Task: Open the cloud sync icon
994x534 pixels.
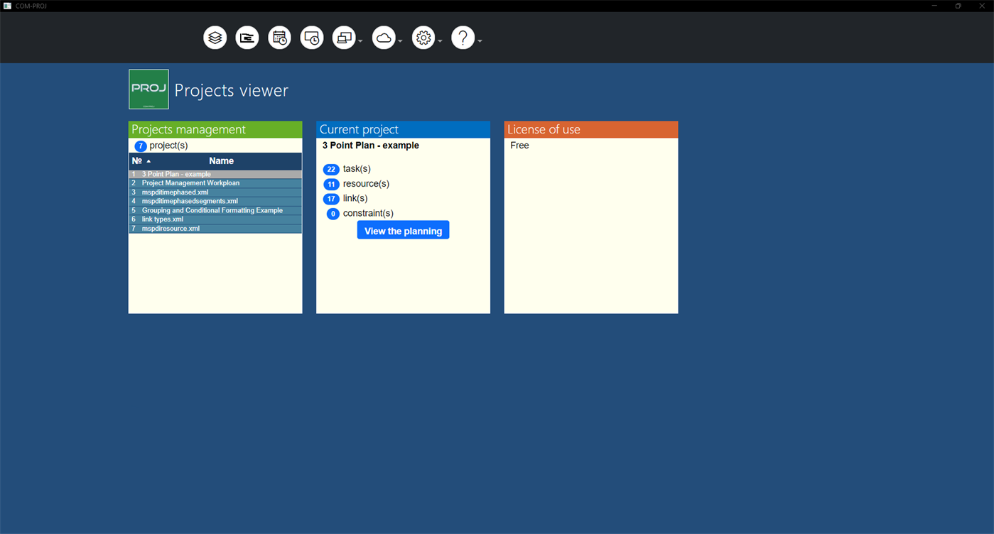Action: pos(383,37)
